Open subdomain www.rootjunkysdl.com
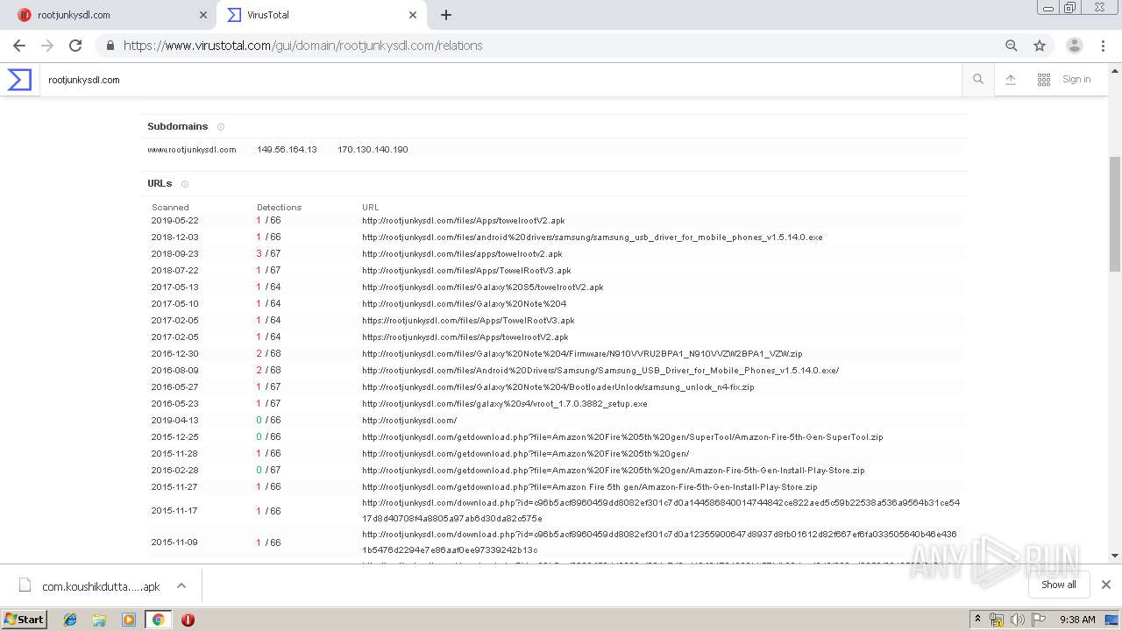1122x631 pixels. coord(192,150)
